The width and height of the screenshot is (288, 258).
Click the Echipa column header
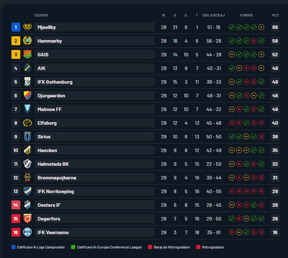click(x=41, y=15)
